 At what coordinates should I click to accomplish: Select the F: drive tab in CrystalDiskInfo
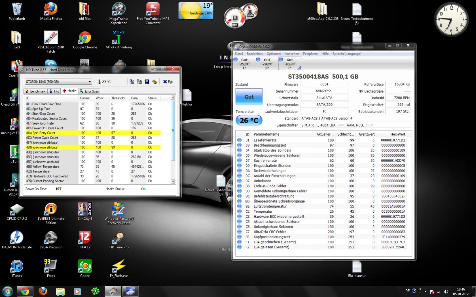tap(289, 63)
